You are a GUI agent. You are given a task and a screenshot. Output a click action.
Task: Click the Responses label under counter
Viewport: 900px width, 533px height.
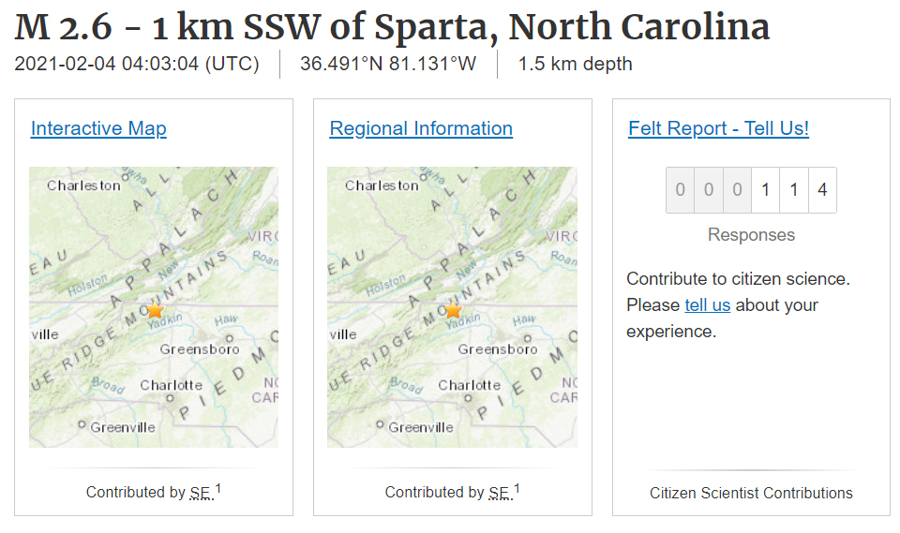pyautogui.click(x=751, y=235)
